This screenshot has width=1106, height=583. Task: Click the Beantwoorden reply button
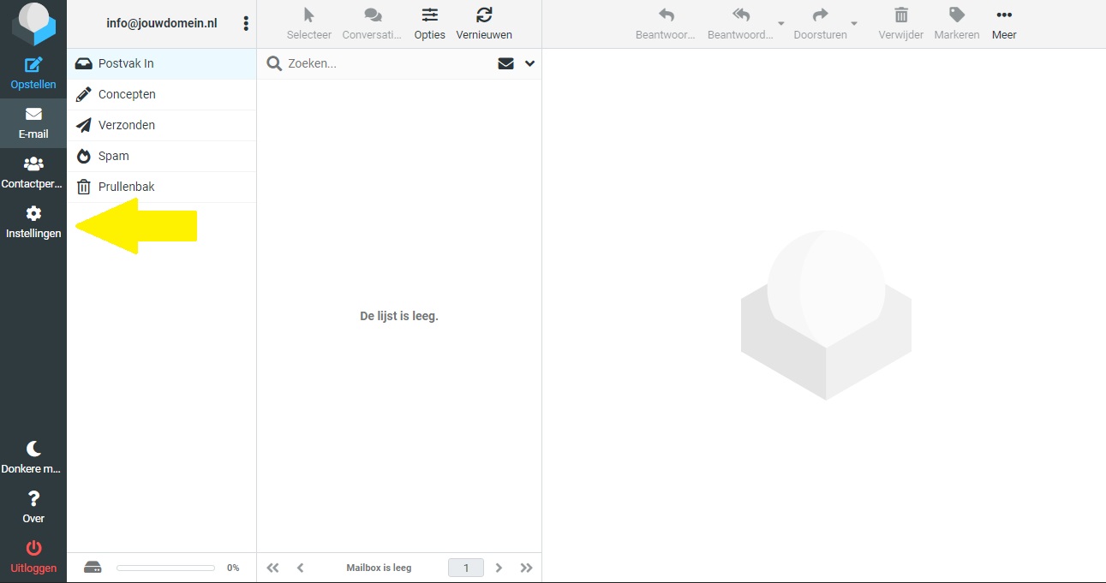[666, 24]
